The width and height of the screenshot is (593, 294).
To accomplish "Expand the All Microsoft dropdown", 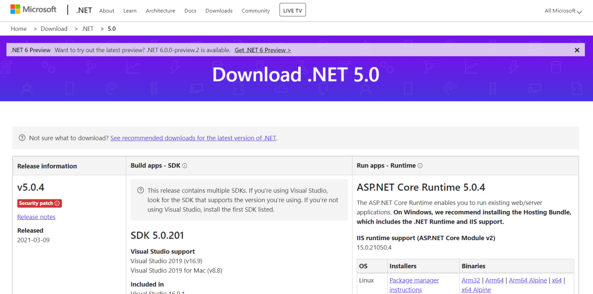I will point(563,11).
